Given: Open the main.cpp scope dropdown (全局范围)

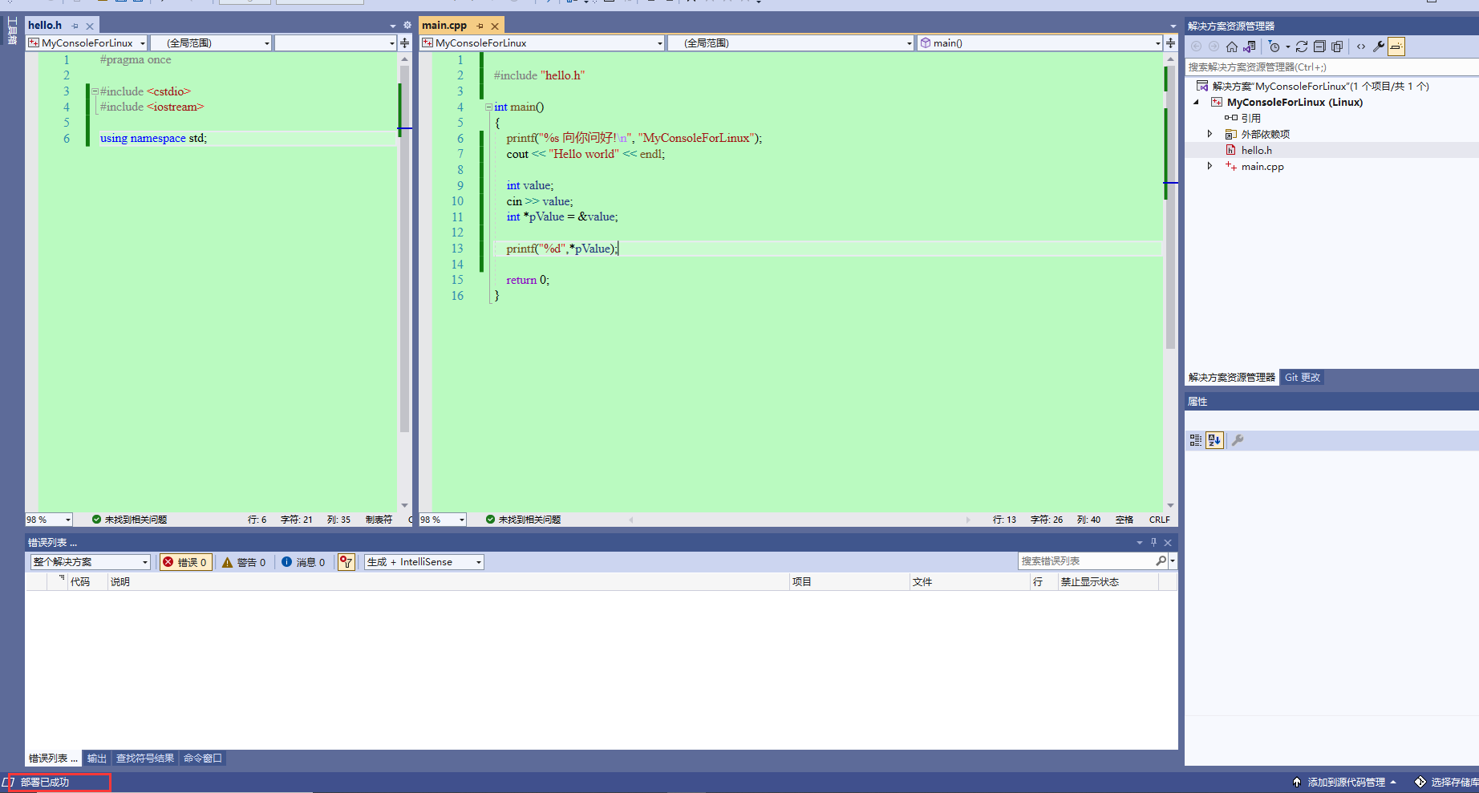Looking at the screenshot, I should click(791, 42).
